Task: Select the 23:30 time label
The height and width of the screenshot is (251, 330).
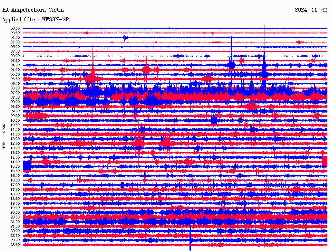Action: pyautogui.click(x=15, y=245)
